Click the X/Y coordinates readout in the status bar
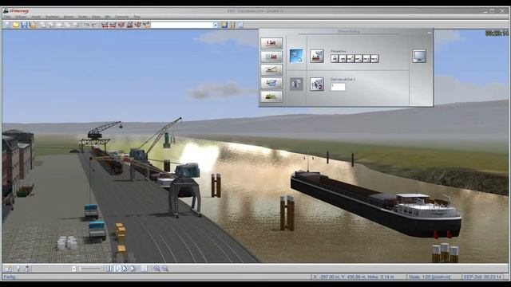This screenshot has width=511, height=287. tap(353, 277)
